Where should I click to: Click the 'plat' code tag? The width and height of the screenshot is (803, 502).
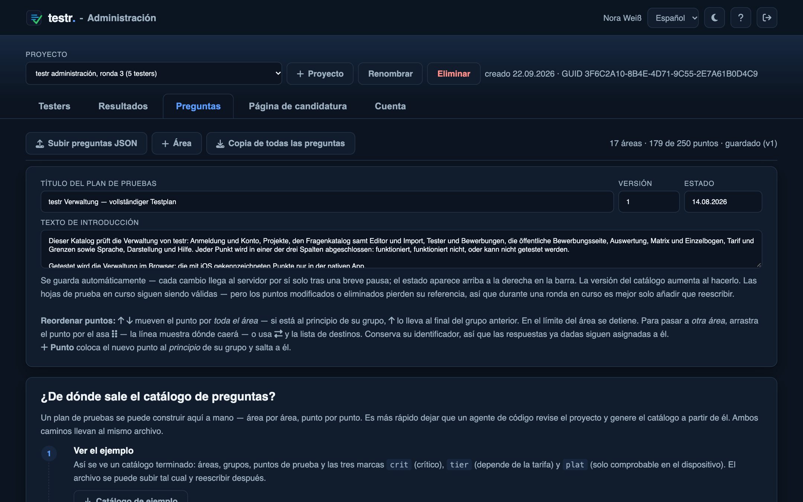point(575,465)
